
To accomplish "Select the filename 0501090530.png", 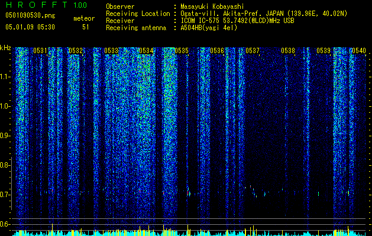I will 30,16.
